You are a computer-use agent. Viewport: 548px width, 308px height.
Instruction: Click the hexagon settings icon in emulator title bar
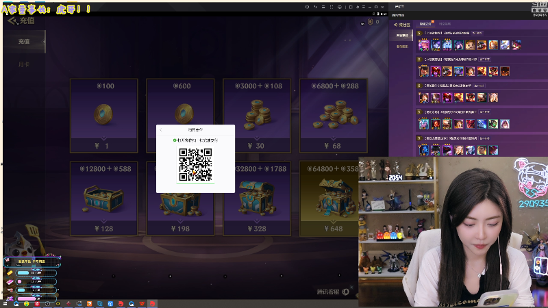click(307, 7)
